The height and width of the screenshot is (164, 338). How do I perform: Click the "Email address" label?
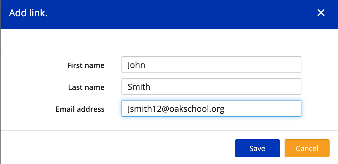(80, 109)
